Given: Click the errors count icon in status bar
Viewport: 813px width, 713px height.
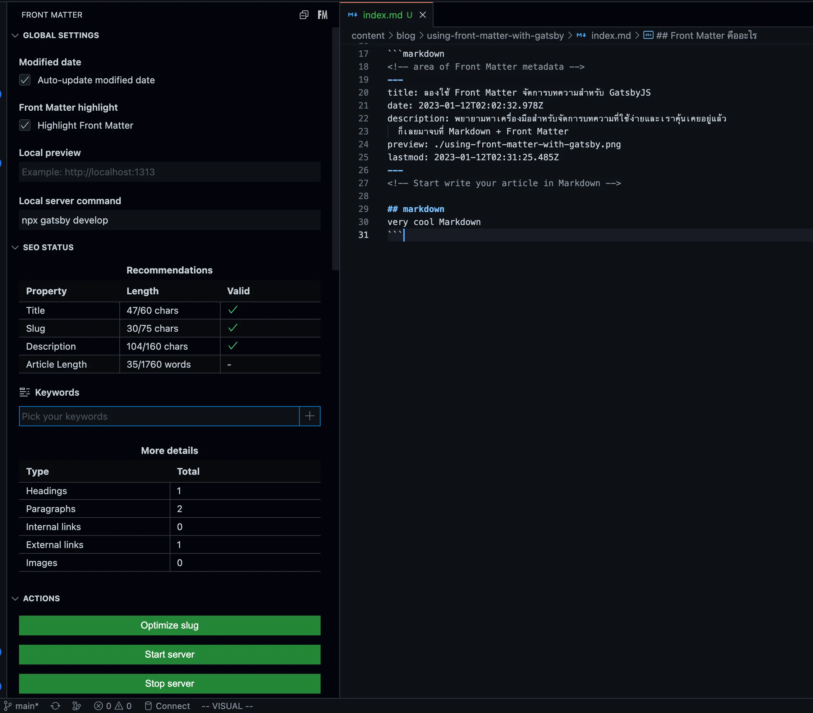Looking at the screenshot, I should point(98,706).
